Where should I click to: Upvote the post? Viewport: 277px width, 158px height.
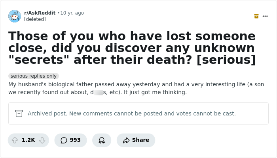pyautogui.click(x=15, y=140)
